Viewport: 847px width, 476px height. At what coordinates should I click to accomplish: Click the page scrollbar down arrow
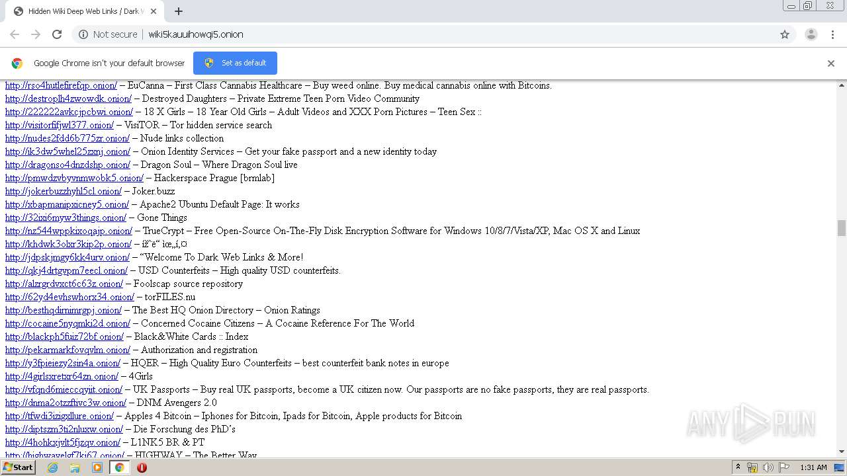[x=842, y=452]
